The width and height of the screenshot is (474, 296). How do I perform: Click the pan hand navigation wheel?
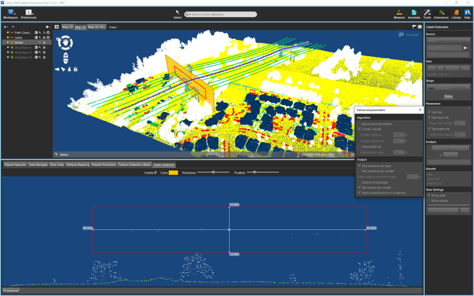(x=65, y=42)
